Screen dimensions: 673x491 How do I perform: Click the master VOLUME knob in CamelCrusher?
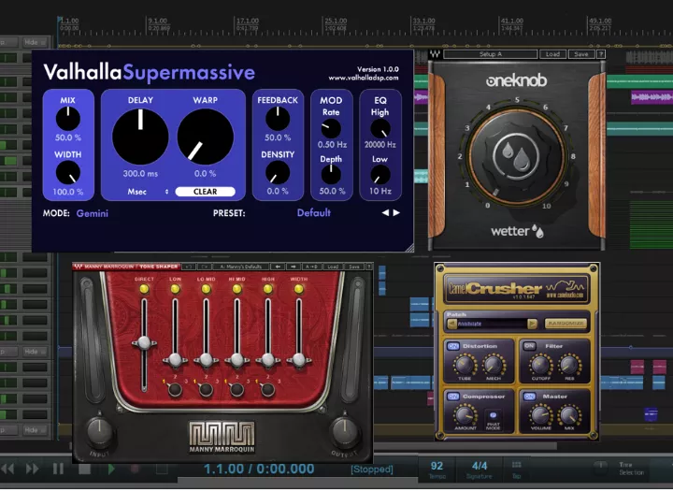(x=540, y=415)
